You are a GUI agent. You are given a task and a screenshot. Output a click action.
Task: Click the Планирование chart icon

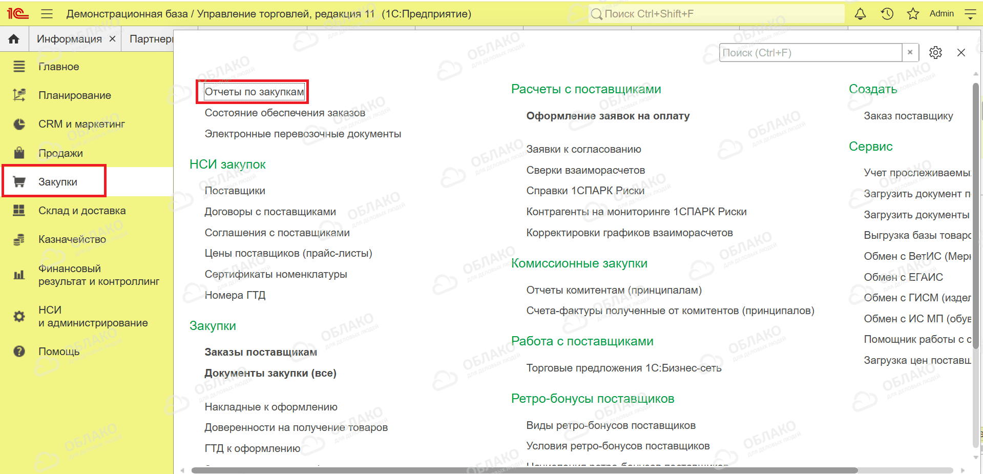point(19,95)
